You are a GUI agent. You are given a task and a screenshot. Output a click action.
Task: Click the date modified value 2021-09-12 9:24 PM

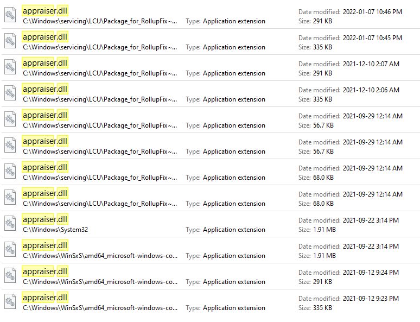click(371, 273)
